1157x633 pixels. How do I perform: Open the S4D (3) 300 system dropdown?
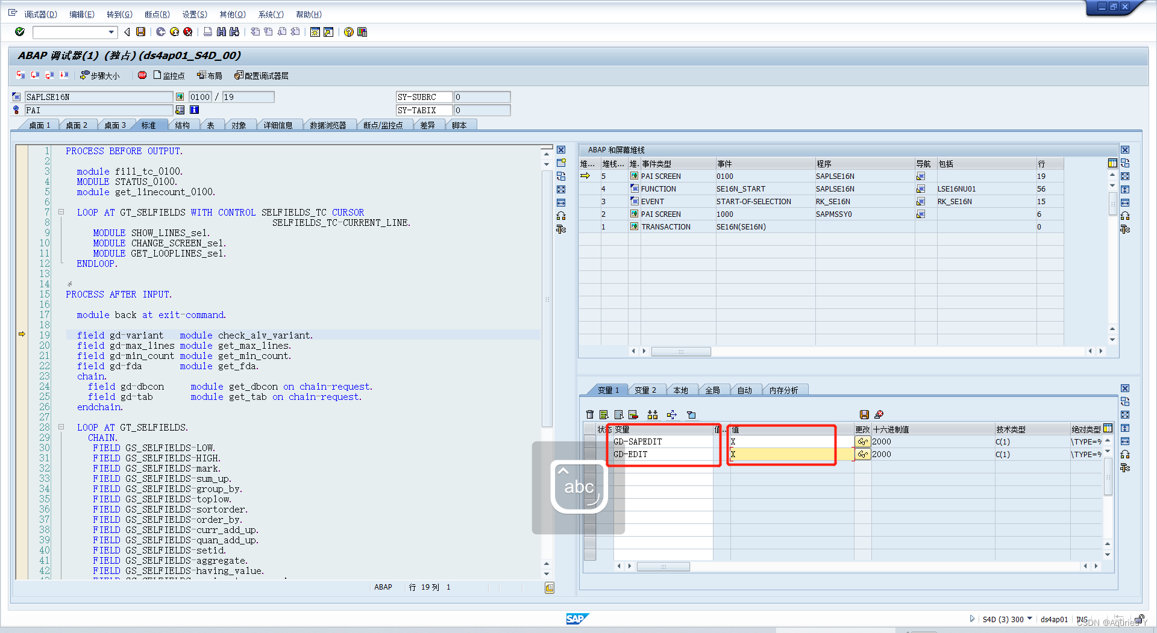[x=1030, y=619]
